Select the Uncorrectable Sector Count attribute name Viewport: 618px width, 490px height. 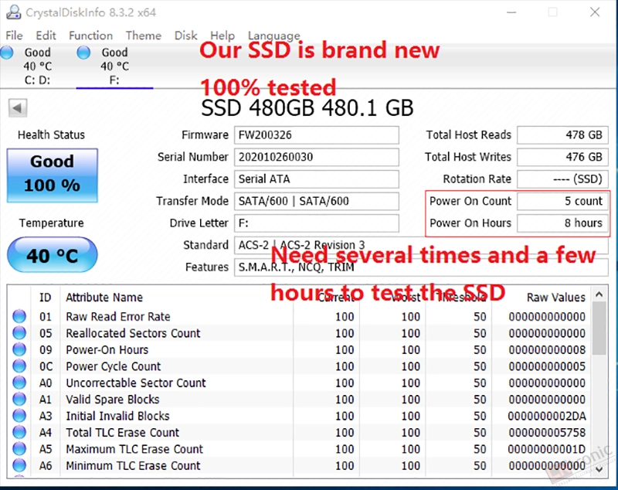(x=136, y=383)
